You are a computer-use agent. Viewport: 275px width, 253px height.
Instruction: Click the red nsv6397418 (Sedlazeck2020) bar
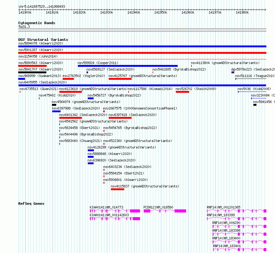coord(120,118)
